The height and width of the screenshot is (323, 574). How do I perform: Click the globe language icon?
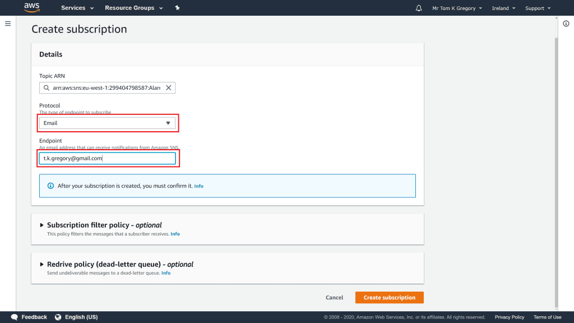click(x=58, y=317)
